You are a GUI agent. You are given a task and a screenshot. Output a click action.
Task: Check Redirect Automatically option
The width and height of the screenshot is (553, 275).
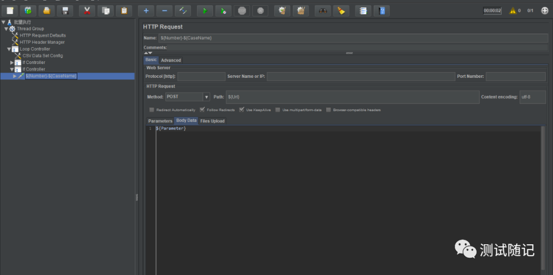click(x=152, y=110)
